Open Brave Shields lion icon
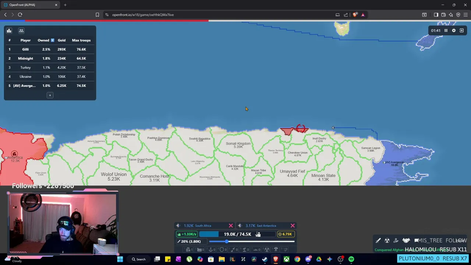This screenshot has height=265, width=471. pos(355,15)
